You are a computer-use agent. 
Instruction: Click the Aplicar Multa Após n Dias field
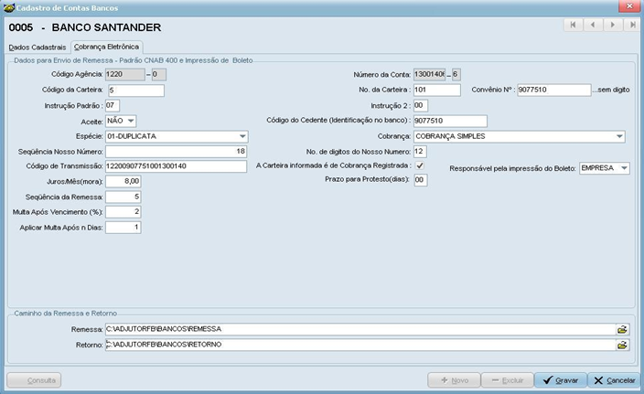pos(123,228)
